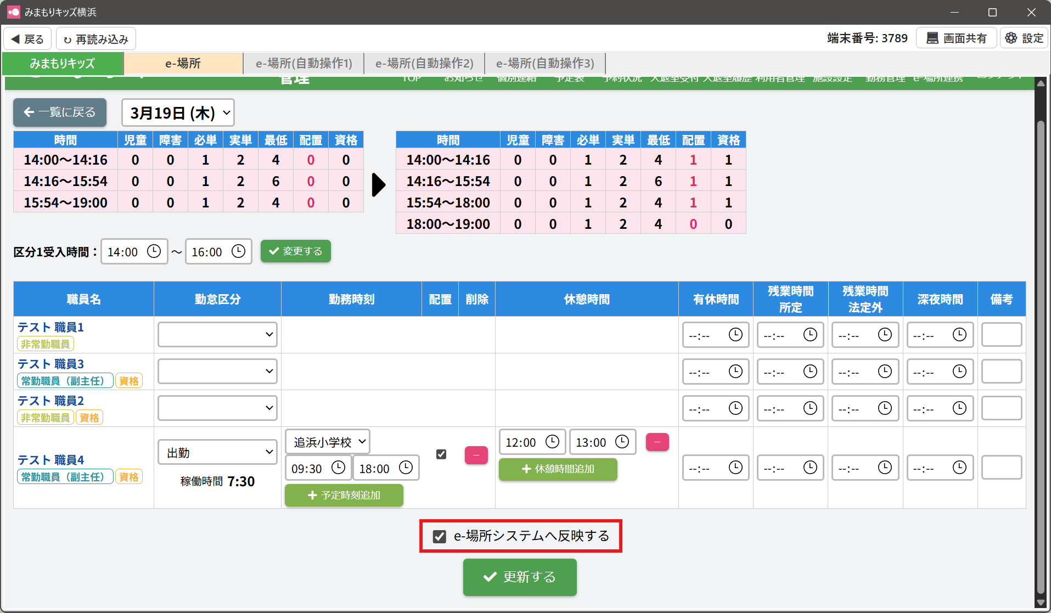Image resolution: width=1051 pixels, height=613 pixels.
Task: Toggle 配置 checkbox for テスト 職員4
Action: (x=441, y=454)
